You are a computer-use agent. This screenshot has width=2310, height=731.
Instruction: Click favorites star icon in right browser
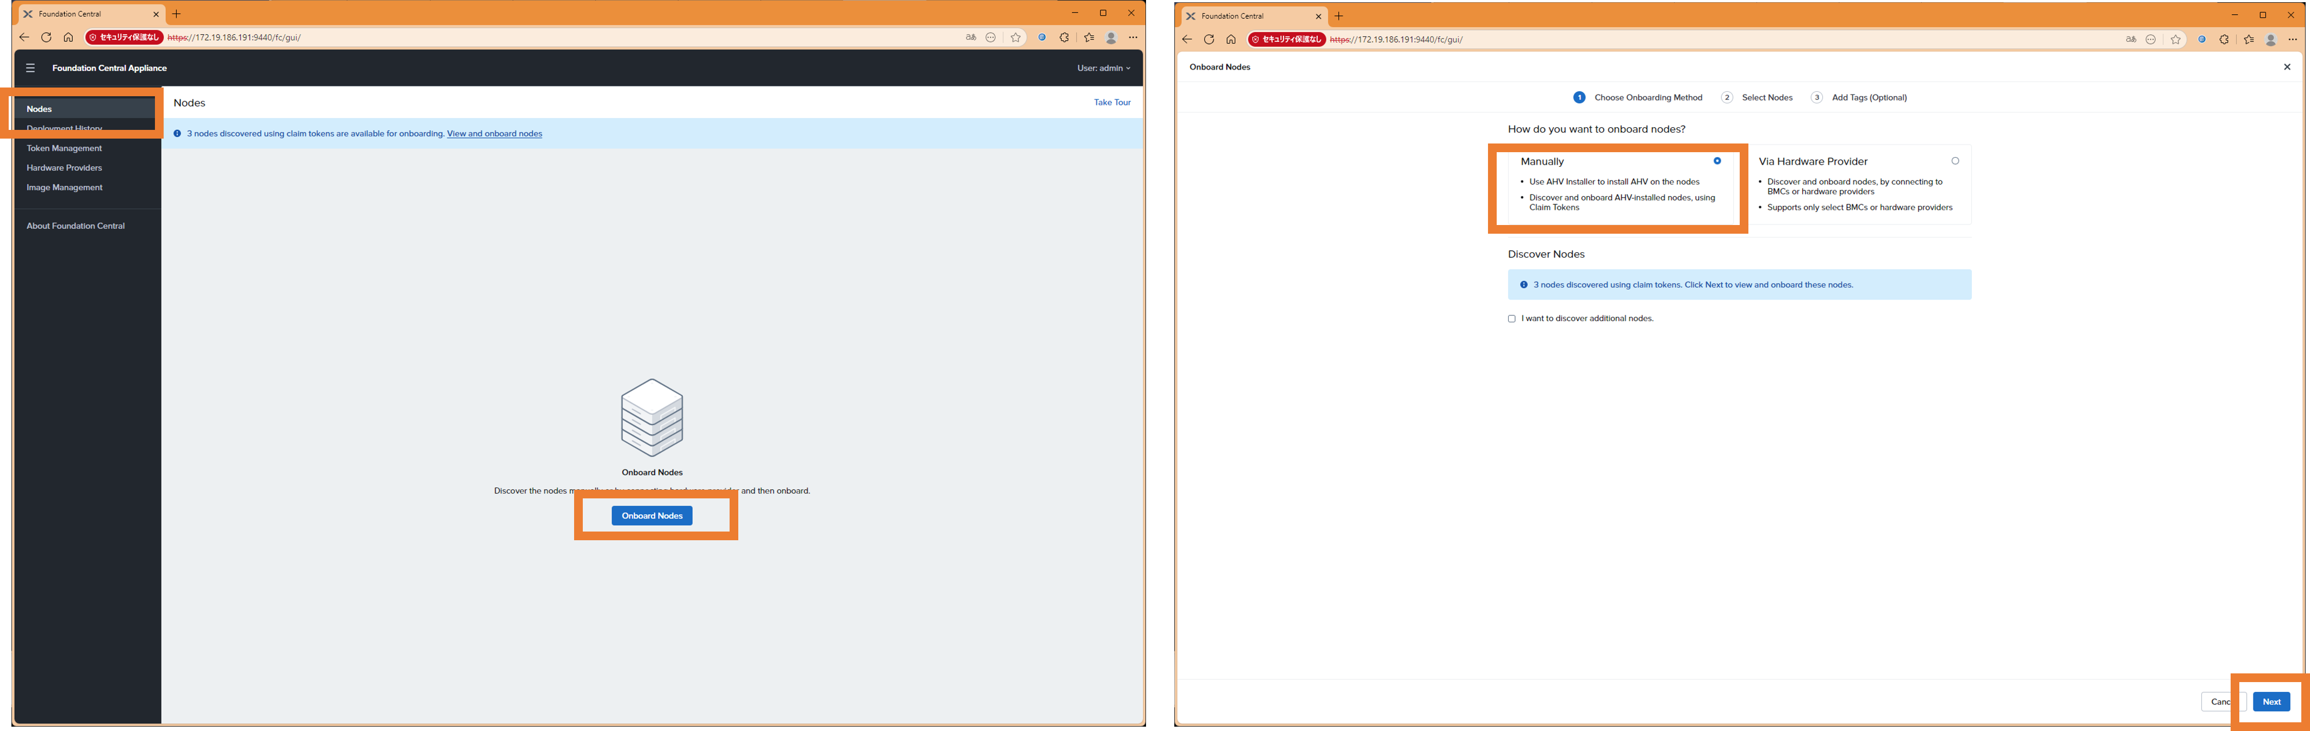(2176, 40)
